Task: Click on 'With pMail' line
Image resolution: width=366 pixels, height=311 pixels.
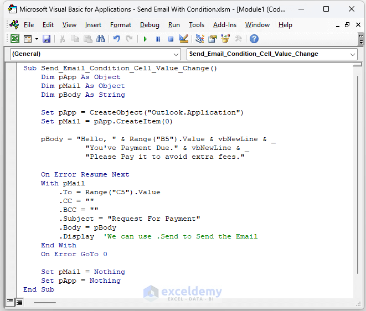Action: 63,183
